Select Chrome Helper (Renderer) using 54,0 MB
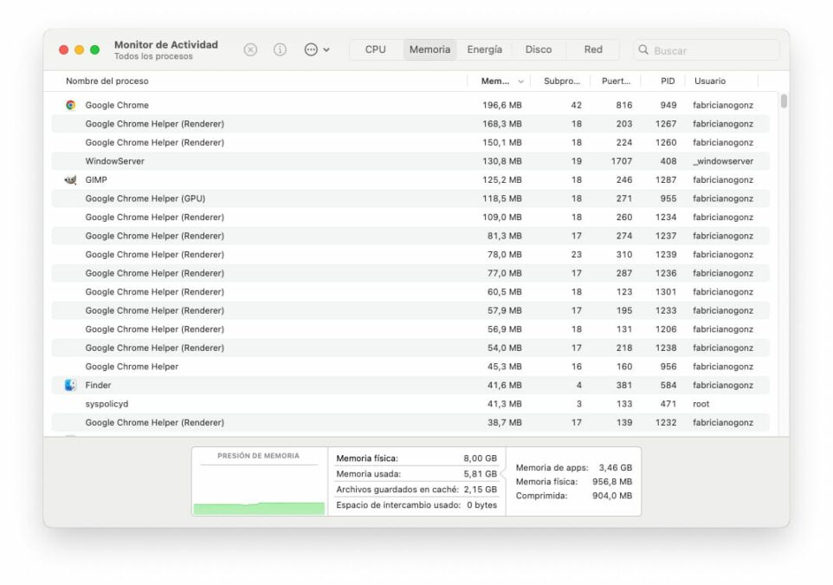 (x=410, y=348)
